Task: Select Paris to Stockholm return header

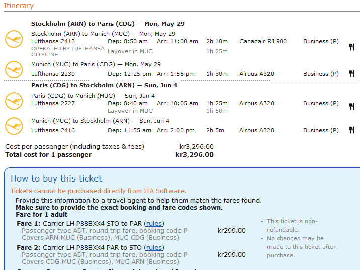Action: pos(104,85)
